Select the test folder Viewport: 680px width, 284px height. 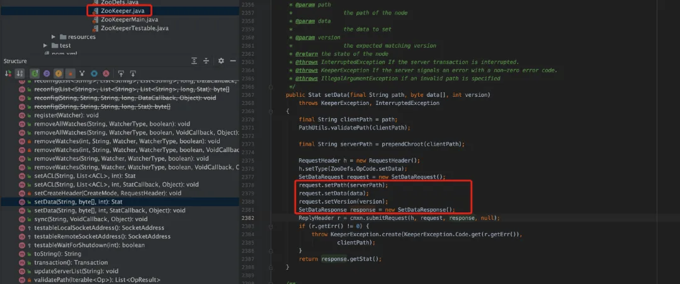65,45
